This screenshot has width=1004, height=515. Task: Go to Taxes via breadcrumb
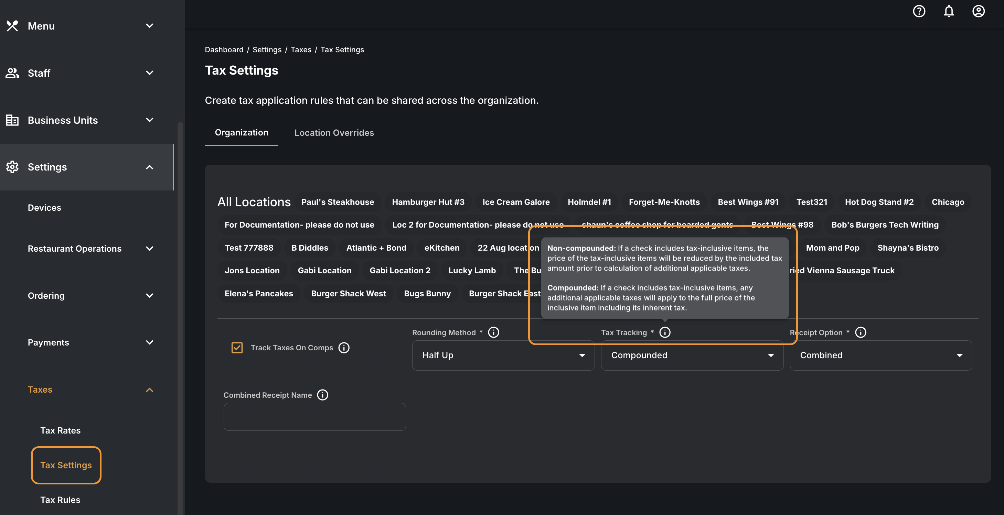pyautogui.click(x=301, y=50)
